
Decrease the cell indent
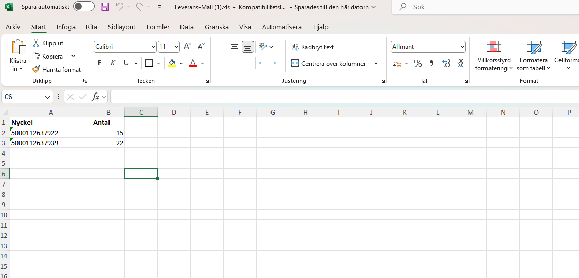(263, 63)
